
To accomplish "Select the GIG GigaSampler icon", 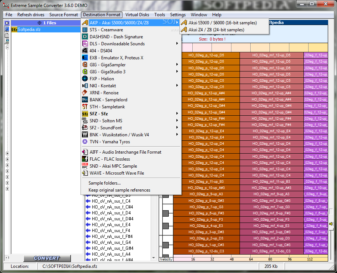I will pos(85,65).
